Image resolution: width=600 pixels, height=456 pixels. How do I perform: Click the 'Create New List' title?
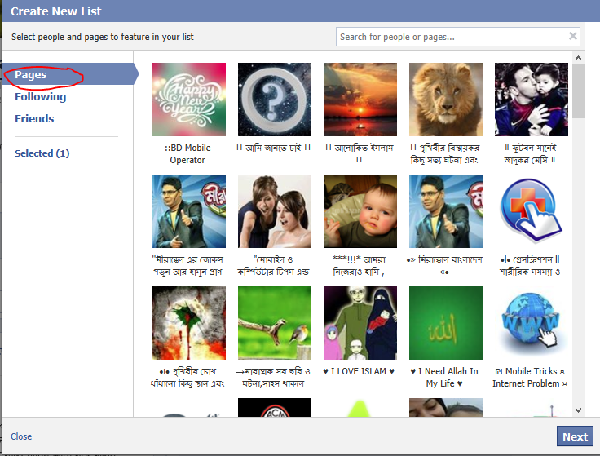tap(56, 11)
